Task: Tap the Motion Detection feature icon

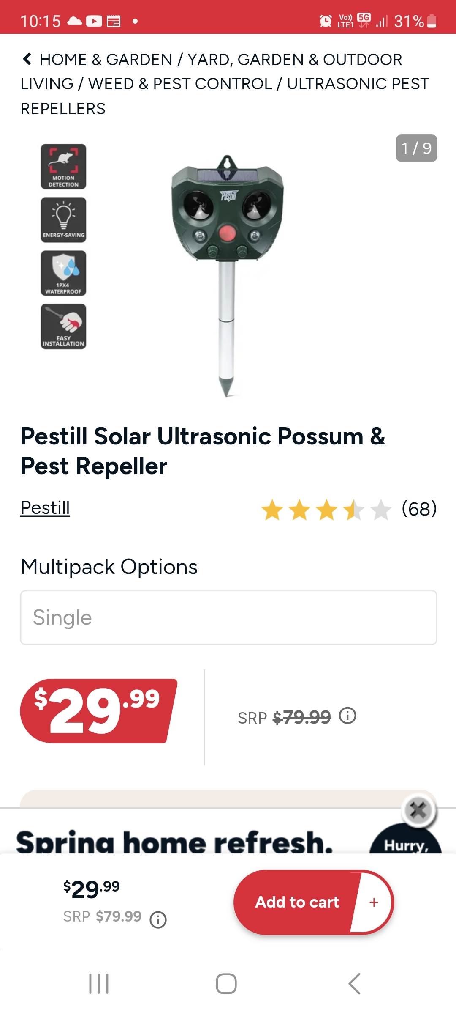Action: click(x=63, y=167)
